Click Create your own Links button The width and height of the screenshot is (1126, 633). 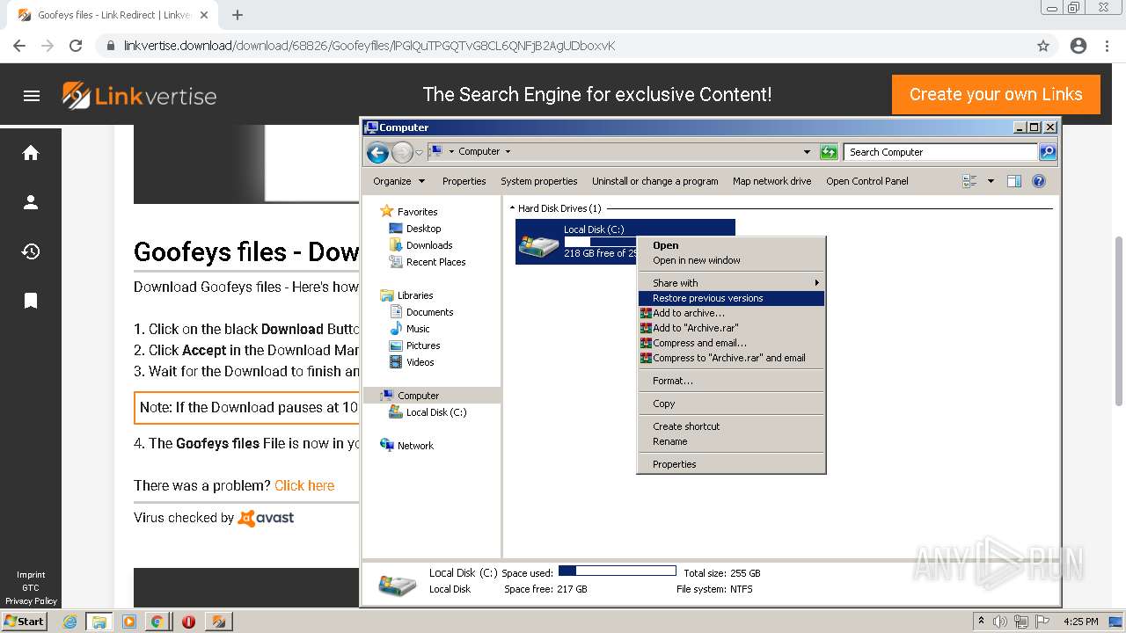996,95
